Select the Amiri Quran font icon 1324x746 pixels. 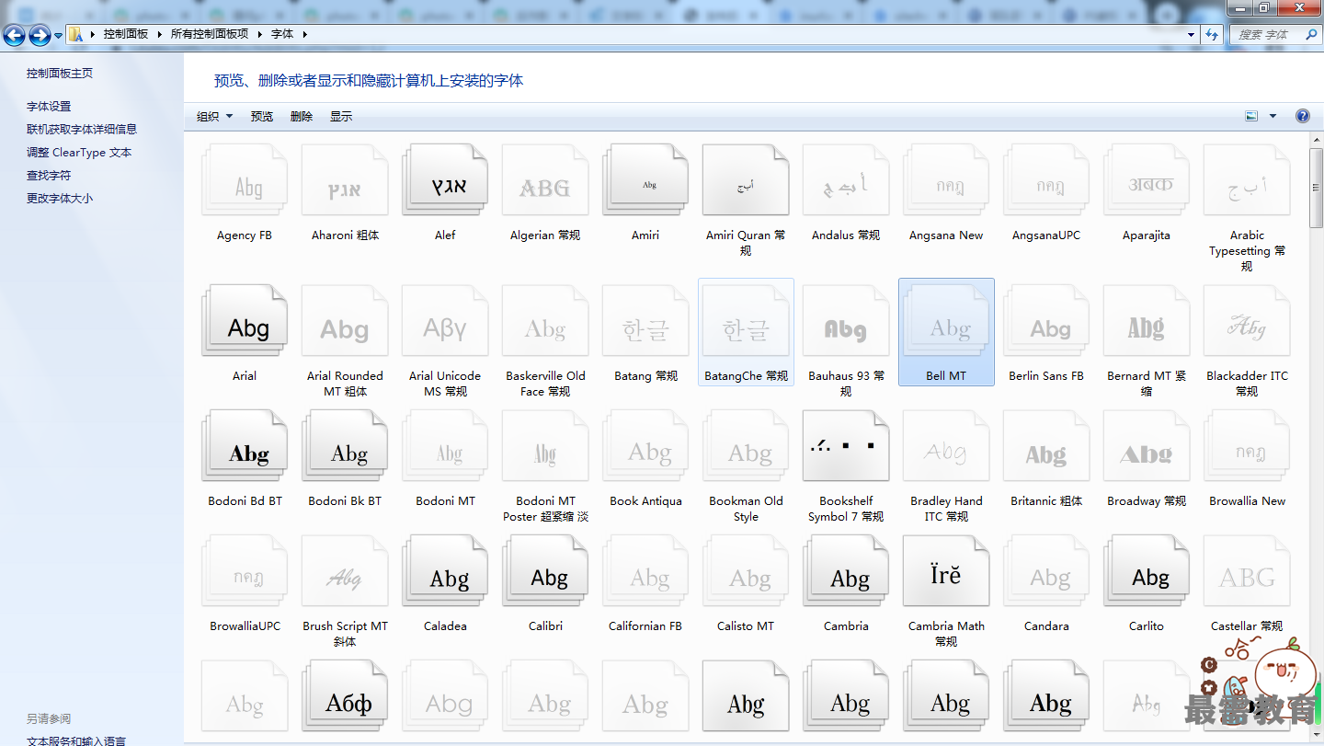[x=746, y=179]
